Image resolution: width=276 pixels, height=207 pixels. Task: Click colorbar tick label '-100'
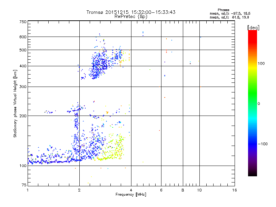tap(263, 144)
